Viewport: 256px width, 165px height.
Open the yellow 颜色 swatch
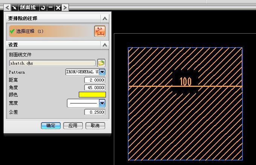coord(92,94)
